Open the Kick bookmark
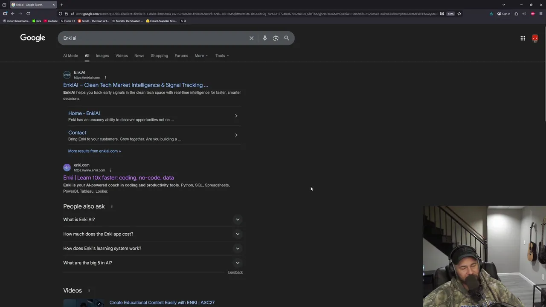 tap(37, 21)
